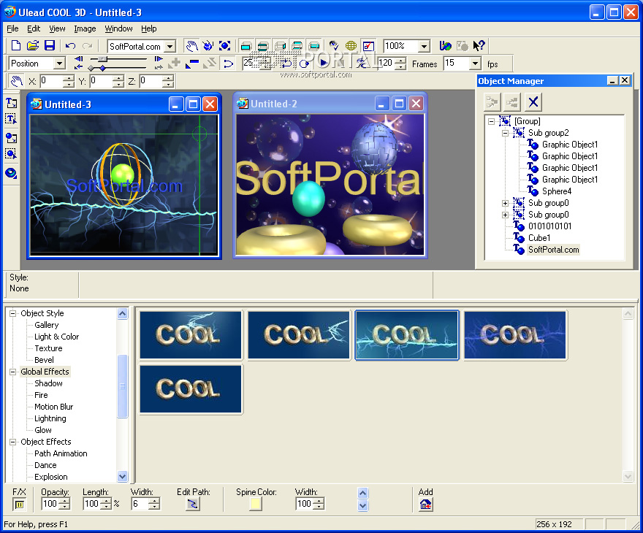Screen dimensions: 643x533
Task: Toggle the F/X enable button
Action: coord(19,505)
